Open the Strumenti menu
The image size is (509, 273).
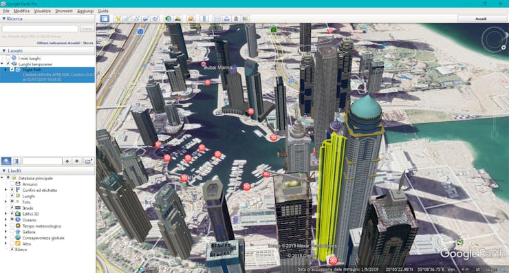[x=63, y=11]
